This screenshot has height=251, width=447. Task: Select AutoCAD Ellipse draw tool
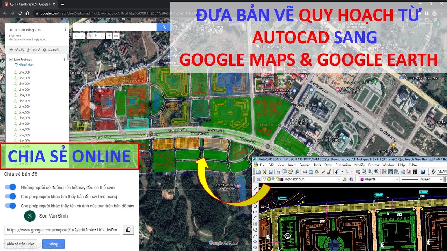(x=255, y=242)
